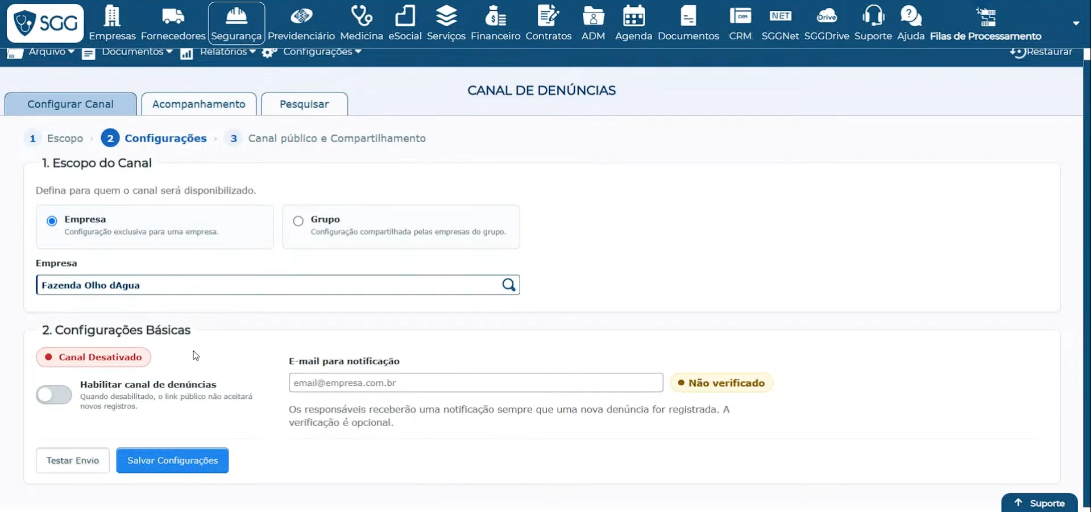Open the floating Suporte button
Viewport: 1091px width, 512px height.
(1039, 503)
